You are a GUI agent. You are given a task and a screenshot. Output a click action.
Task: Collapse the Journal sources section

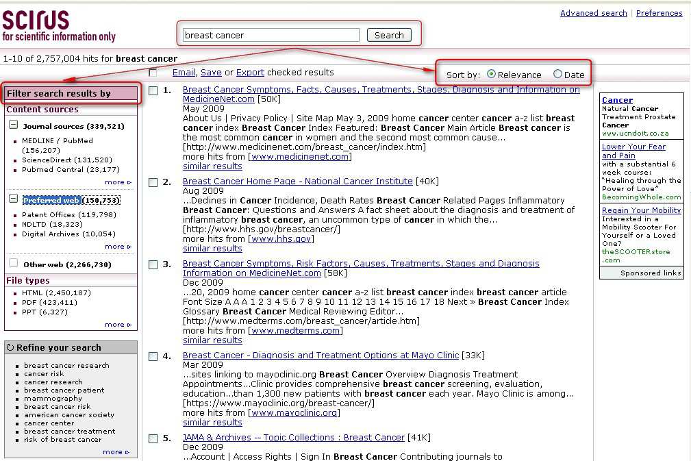[x=14, y=125]
